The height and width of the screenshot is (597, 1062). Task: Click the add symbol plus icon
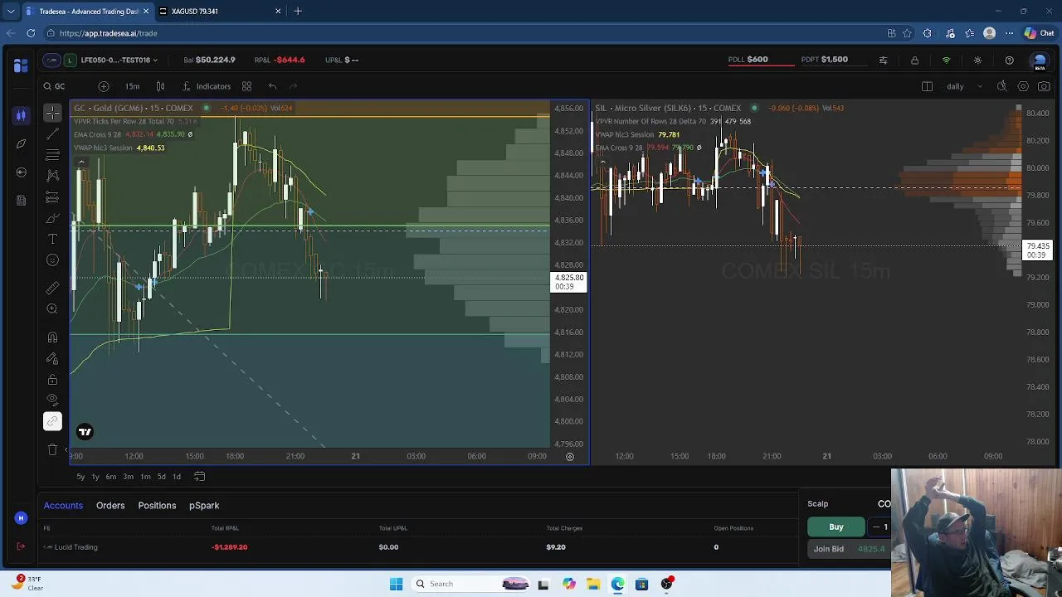click(103, 86)
